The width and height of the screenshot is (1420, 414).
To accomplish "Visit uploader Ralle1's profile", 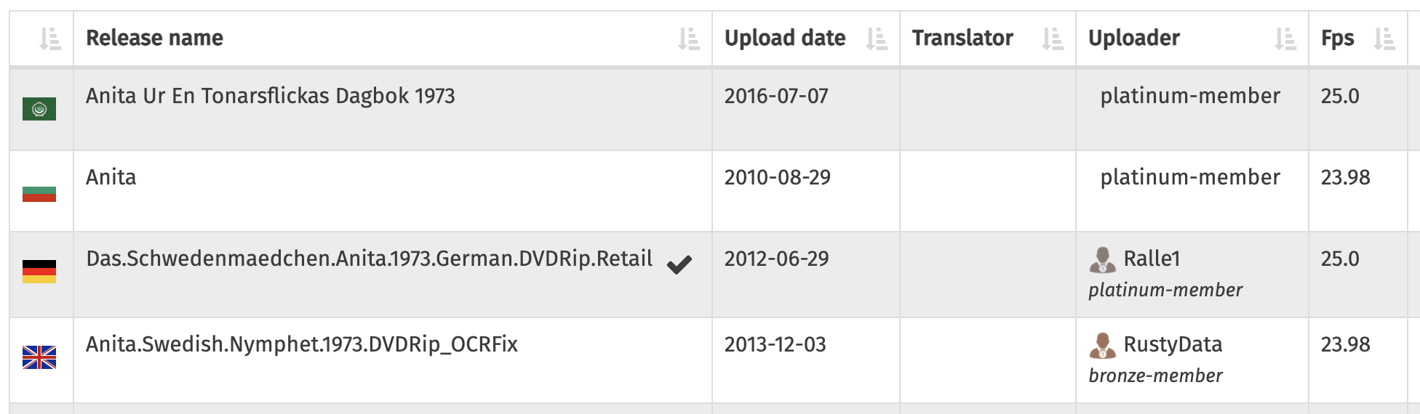I will point(1152,259).
